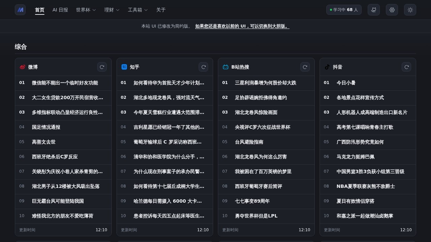The image size is (431, 242).
Task: Open 湖北龙卷风为何这么厉害
Action: (261, 157)
